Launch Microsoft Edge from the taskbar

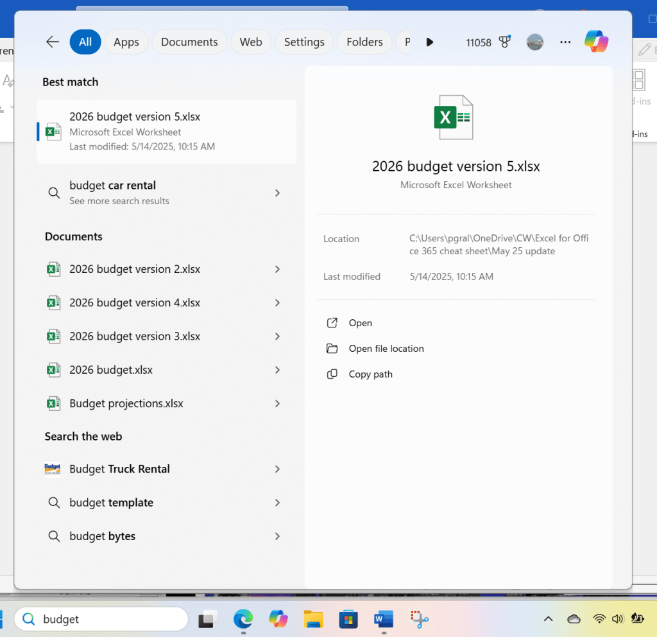[x=243, y=618]
